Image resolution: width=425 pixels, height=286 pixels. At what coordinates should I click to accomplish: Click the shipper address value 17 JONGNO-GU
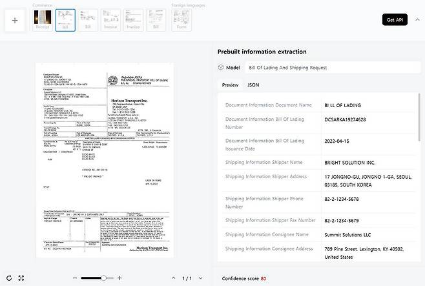click(x=368, y=181)
